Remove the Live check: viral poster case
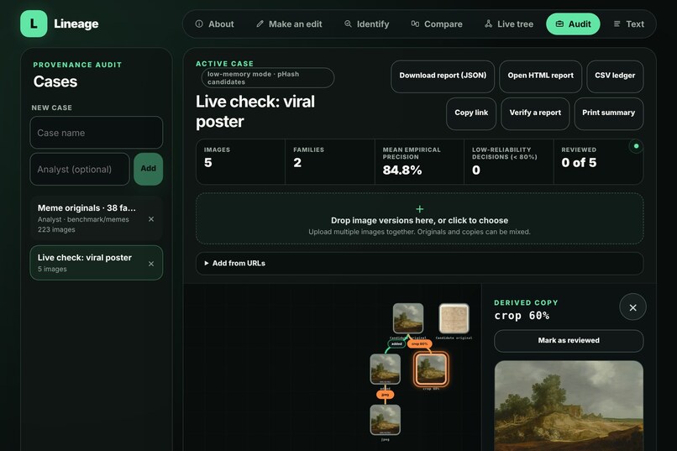 (151, 264)
